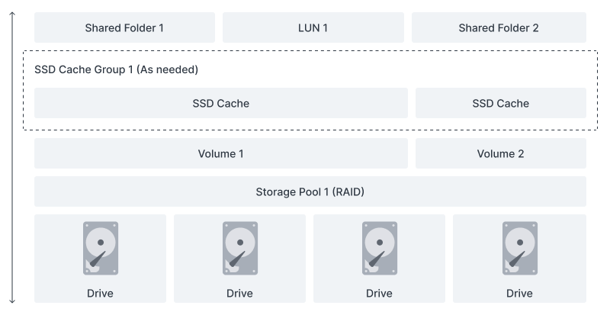Image resolution: width=610 pixels, height=315 pixels.
Task: Click the fourth drive's hard disk icon
Action: (x=520, y=249)
